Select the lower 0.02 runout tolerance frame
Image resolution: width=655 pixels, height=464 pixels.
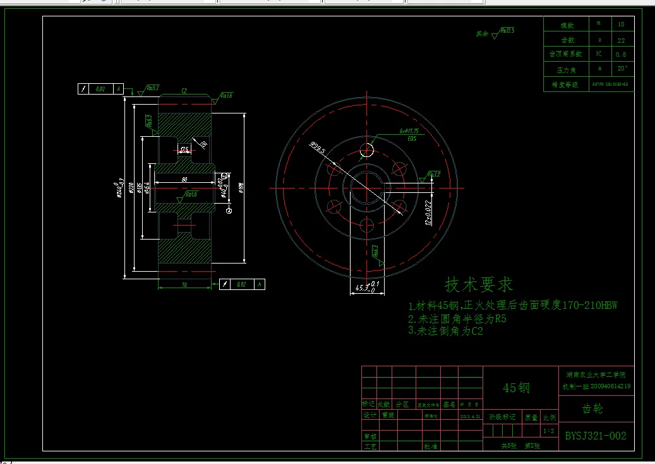[242, 284]
